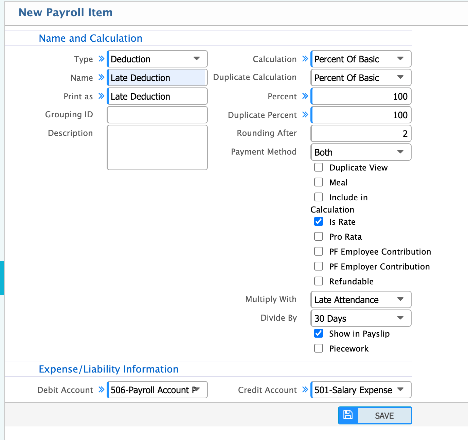Click the required-field icon beside Calculation

[x=305, y=59]
